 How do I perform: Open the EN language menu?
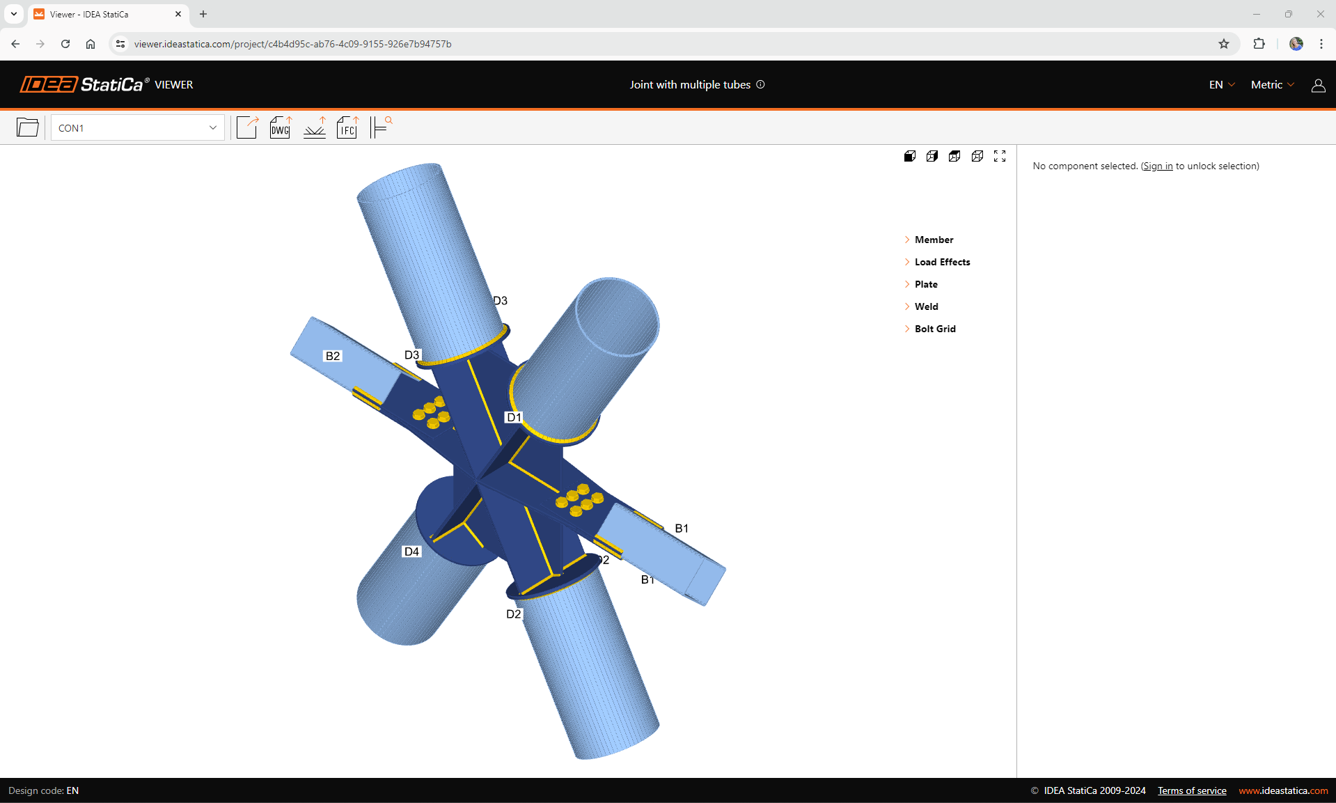(1220, 84)
